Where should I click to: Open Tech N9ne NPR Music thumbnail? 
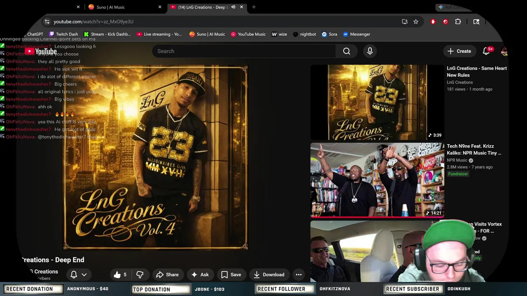pyautogui.click(x=377, y=180)
